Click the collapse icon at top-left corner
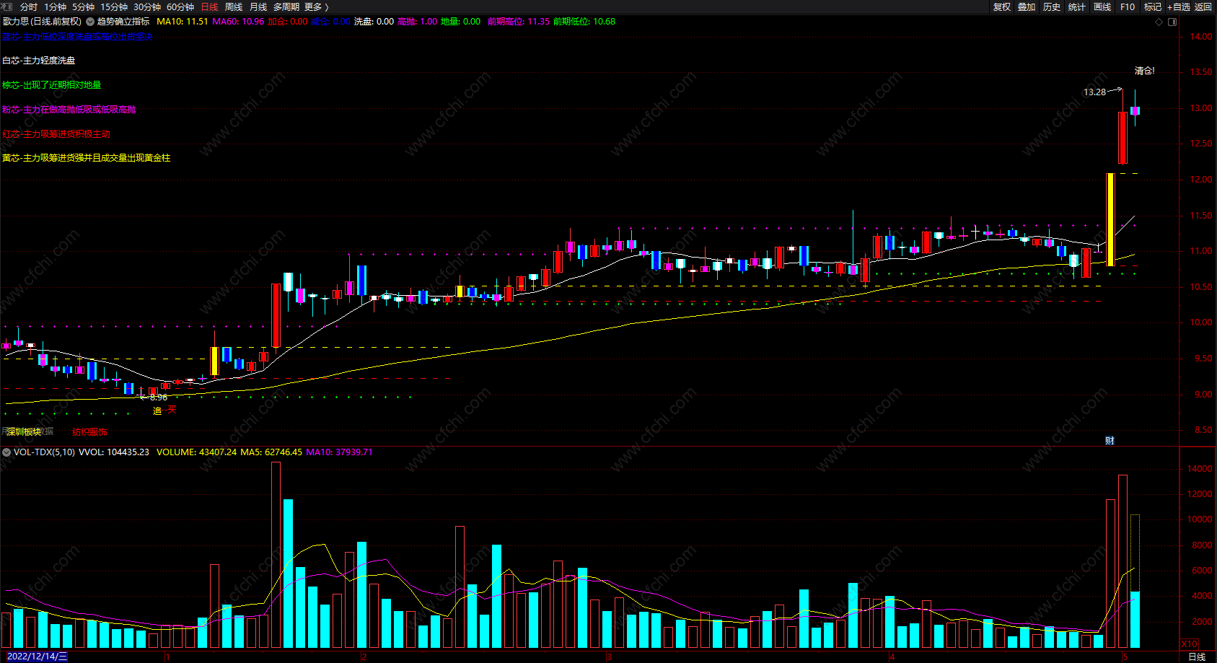Image resolution: width=1217 pixels, height=663 pixels. click(7, 6)
